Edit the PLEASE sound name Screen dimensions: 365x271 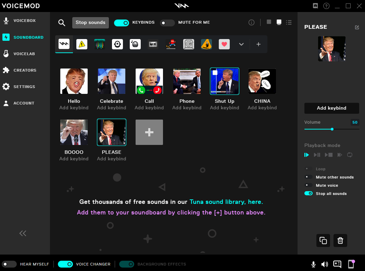click(x=357, y=27)
